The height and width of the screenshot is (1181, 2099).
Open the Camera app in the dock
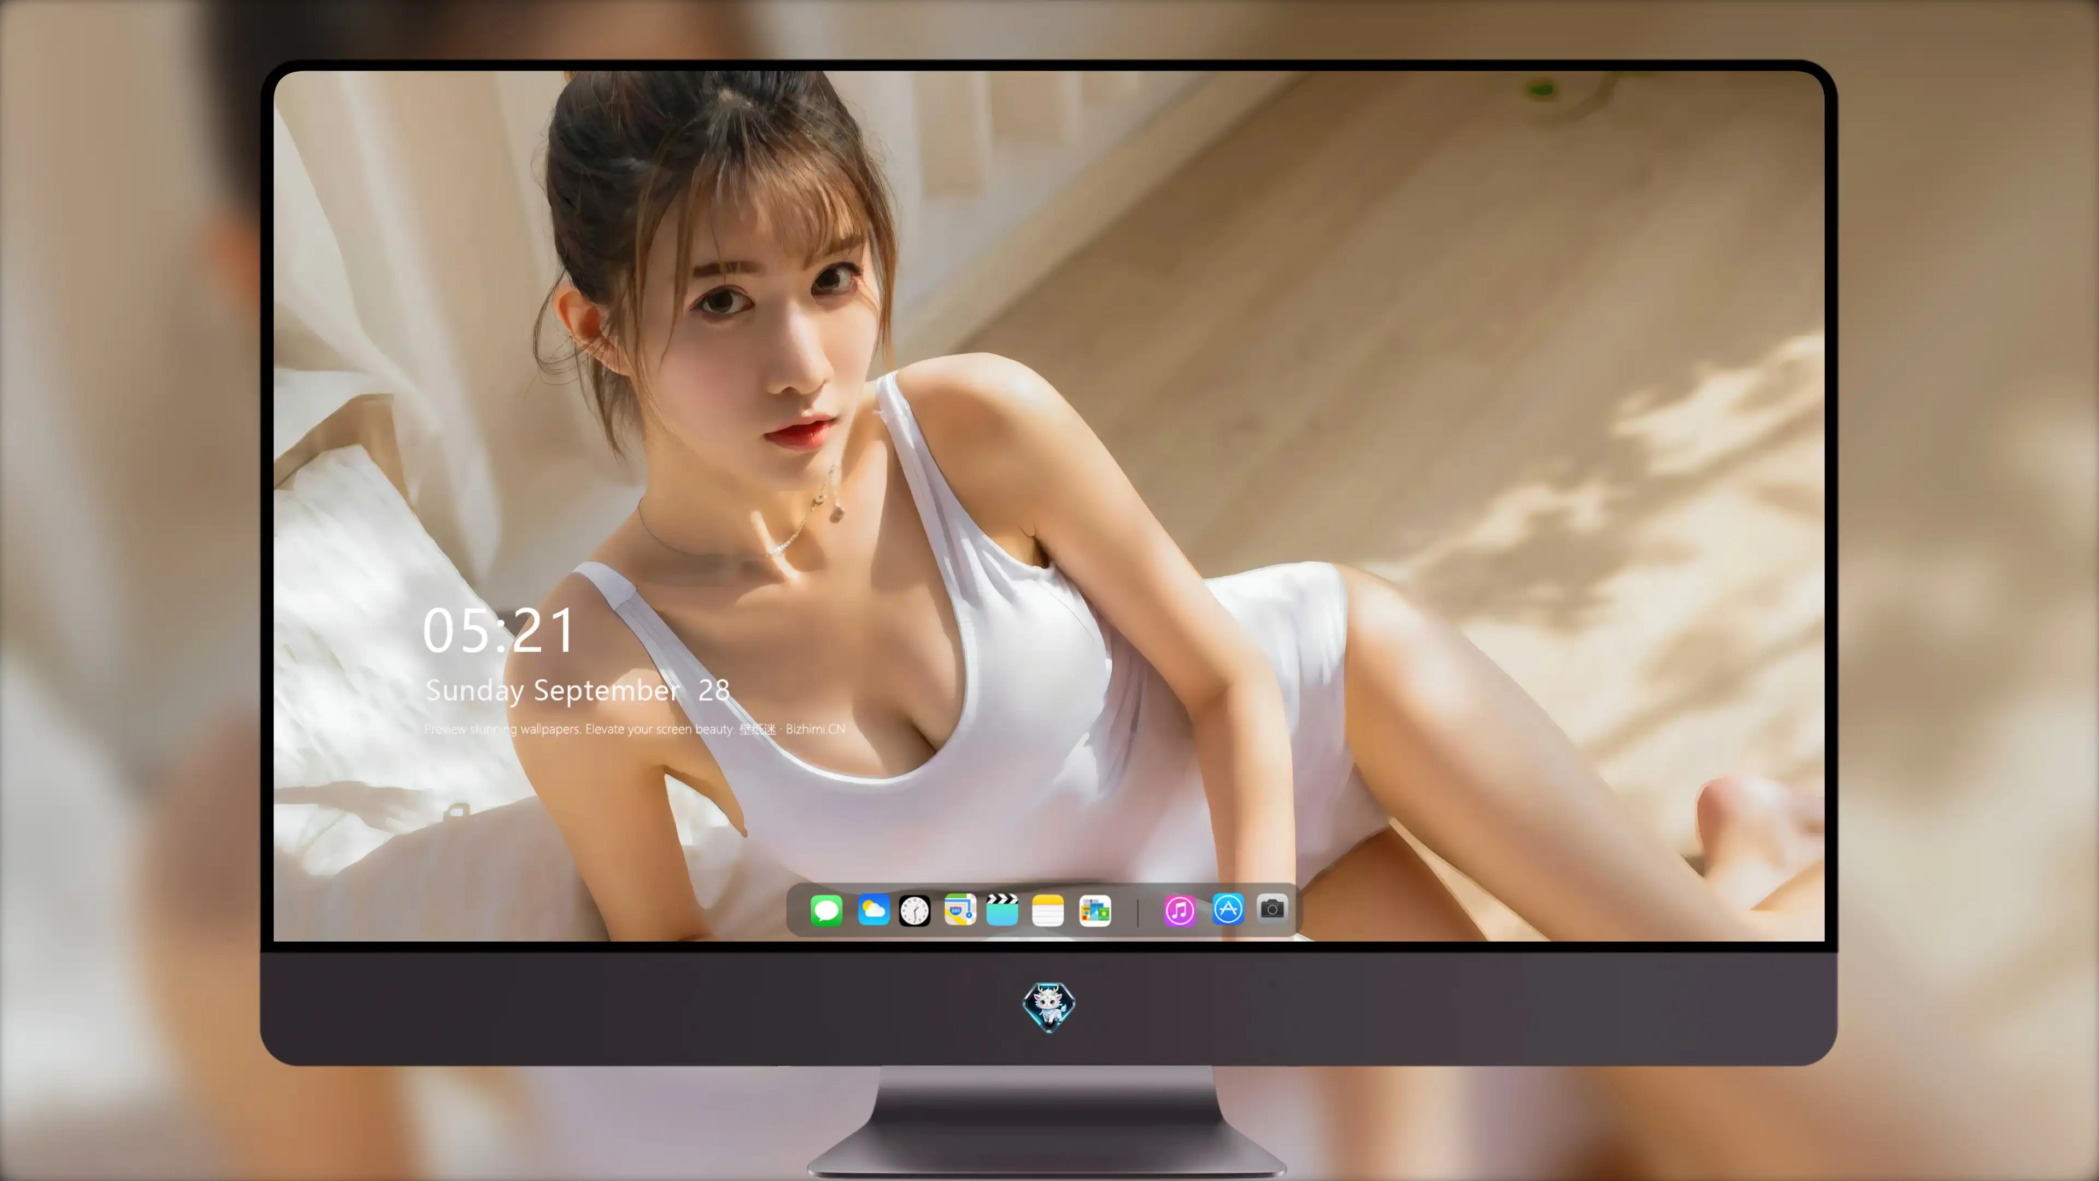coord(1272,908)
